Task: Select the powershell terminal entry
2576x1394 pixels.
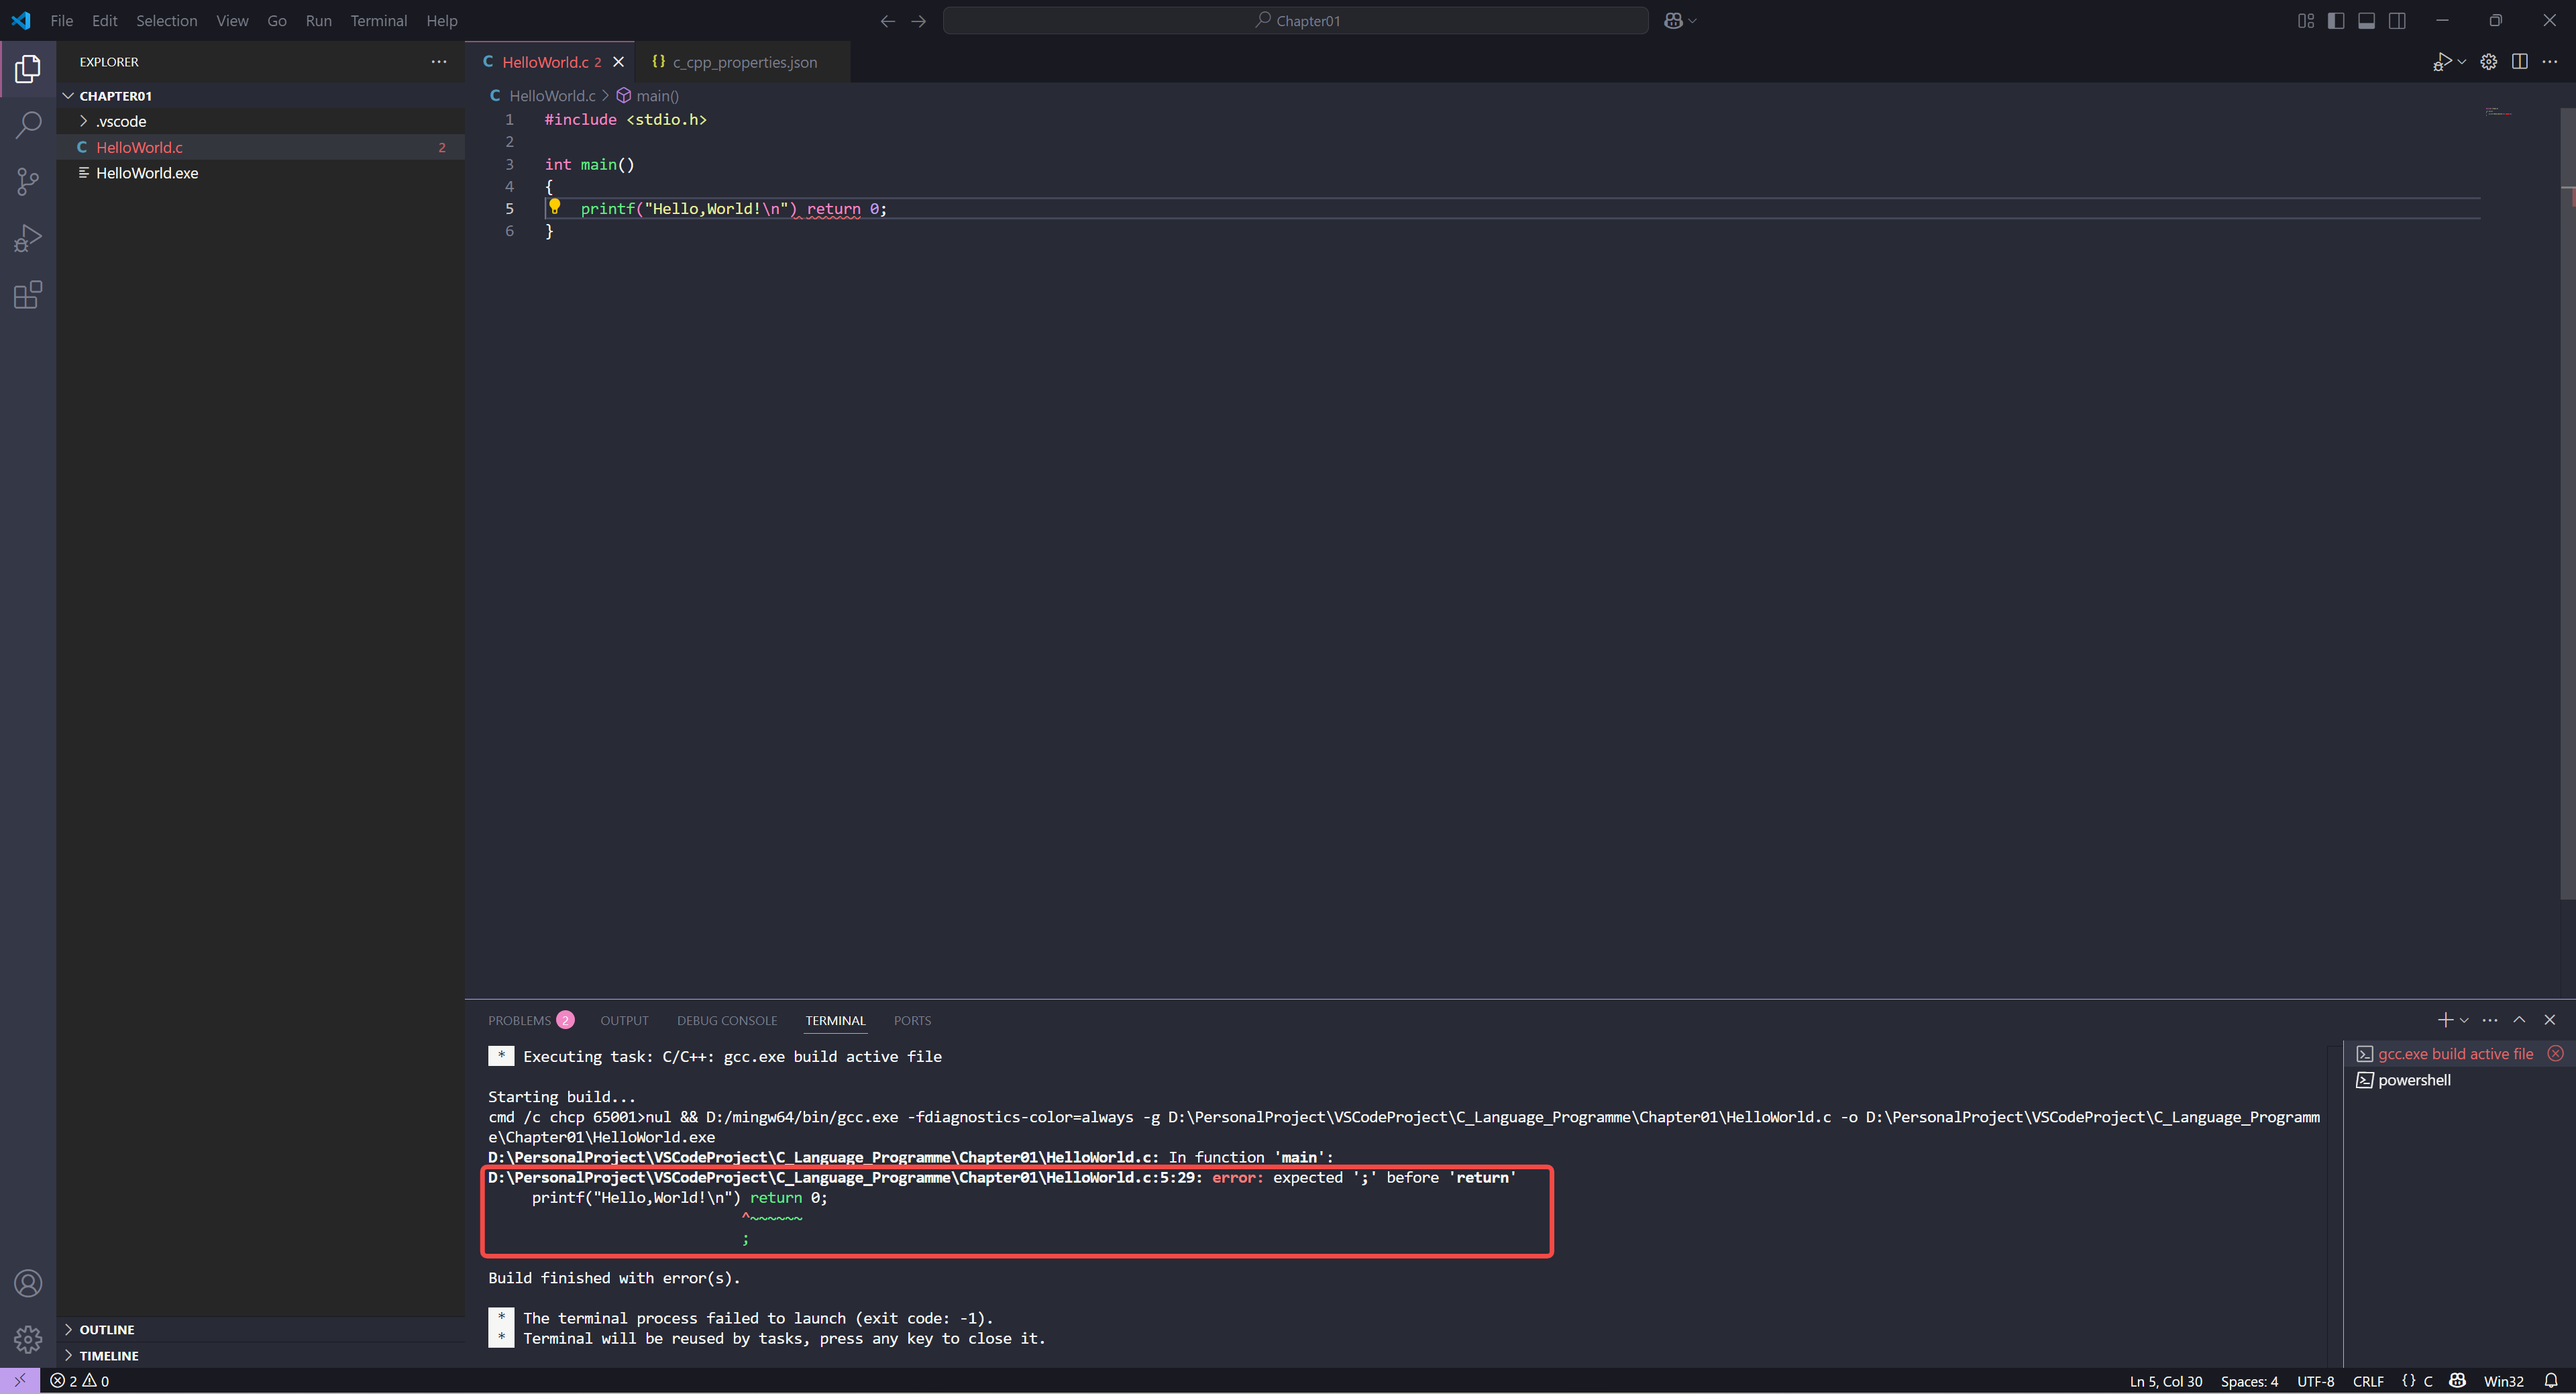Action: [x=2413, y=1080]
